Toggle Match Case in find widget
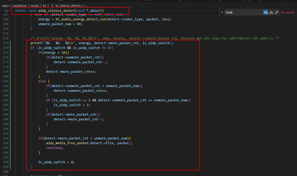This screenshot has width=297, height=176. [266, 12]
